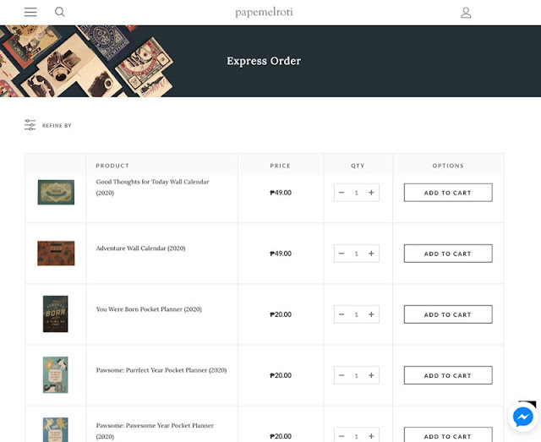The width and height of the screenshot is (541, 442).
Task: Click the REFINE BY label
Action: pyautogui.click(x=57, y=126)
